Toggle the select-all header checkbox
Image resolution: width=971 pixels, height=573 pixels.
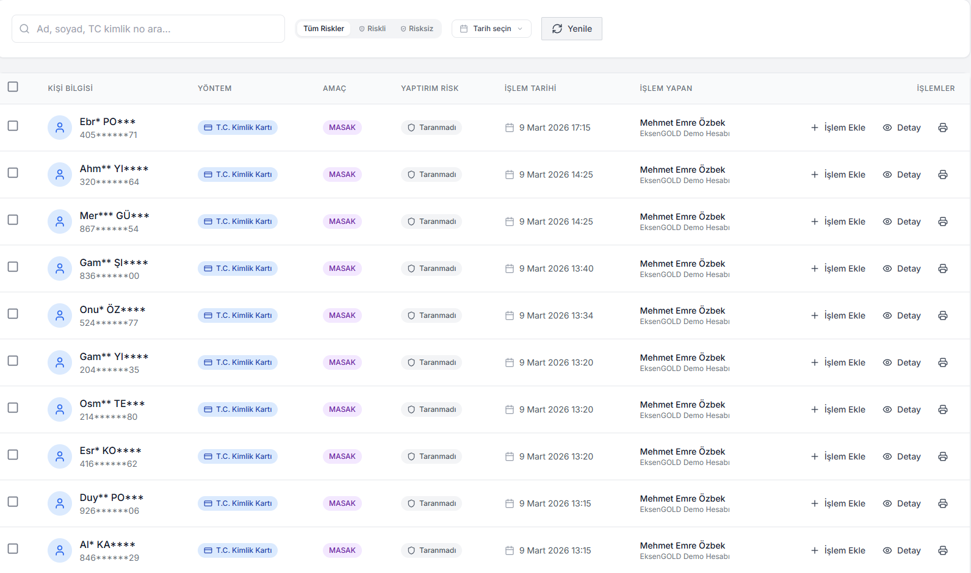click(x=13, y=87)
